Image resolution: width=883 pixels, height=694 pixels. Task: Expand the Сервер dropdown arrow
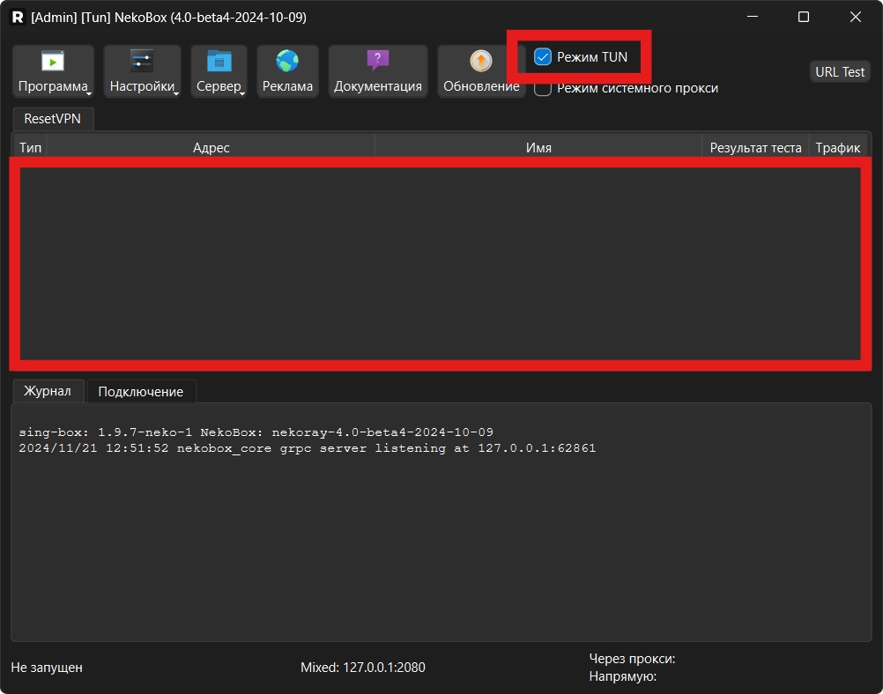coord(242,91)
